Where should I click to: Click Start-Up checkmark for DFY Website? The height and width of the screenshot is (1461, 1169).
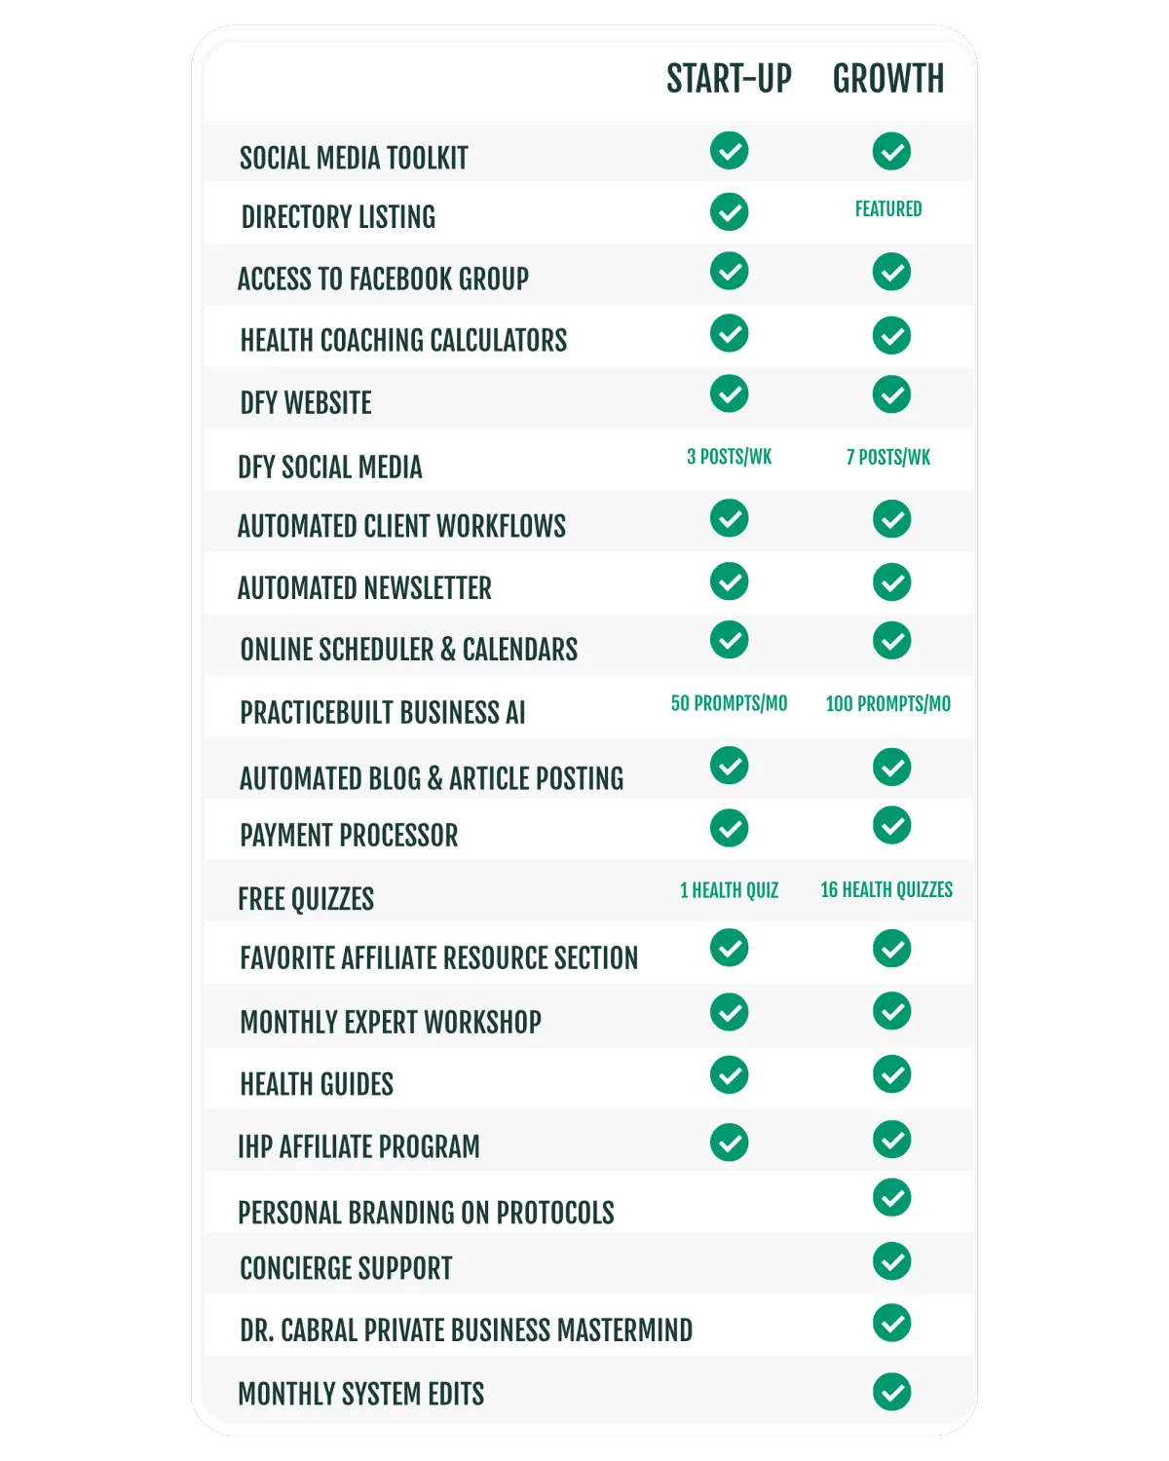click(x=729, y=393)
